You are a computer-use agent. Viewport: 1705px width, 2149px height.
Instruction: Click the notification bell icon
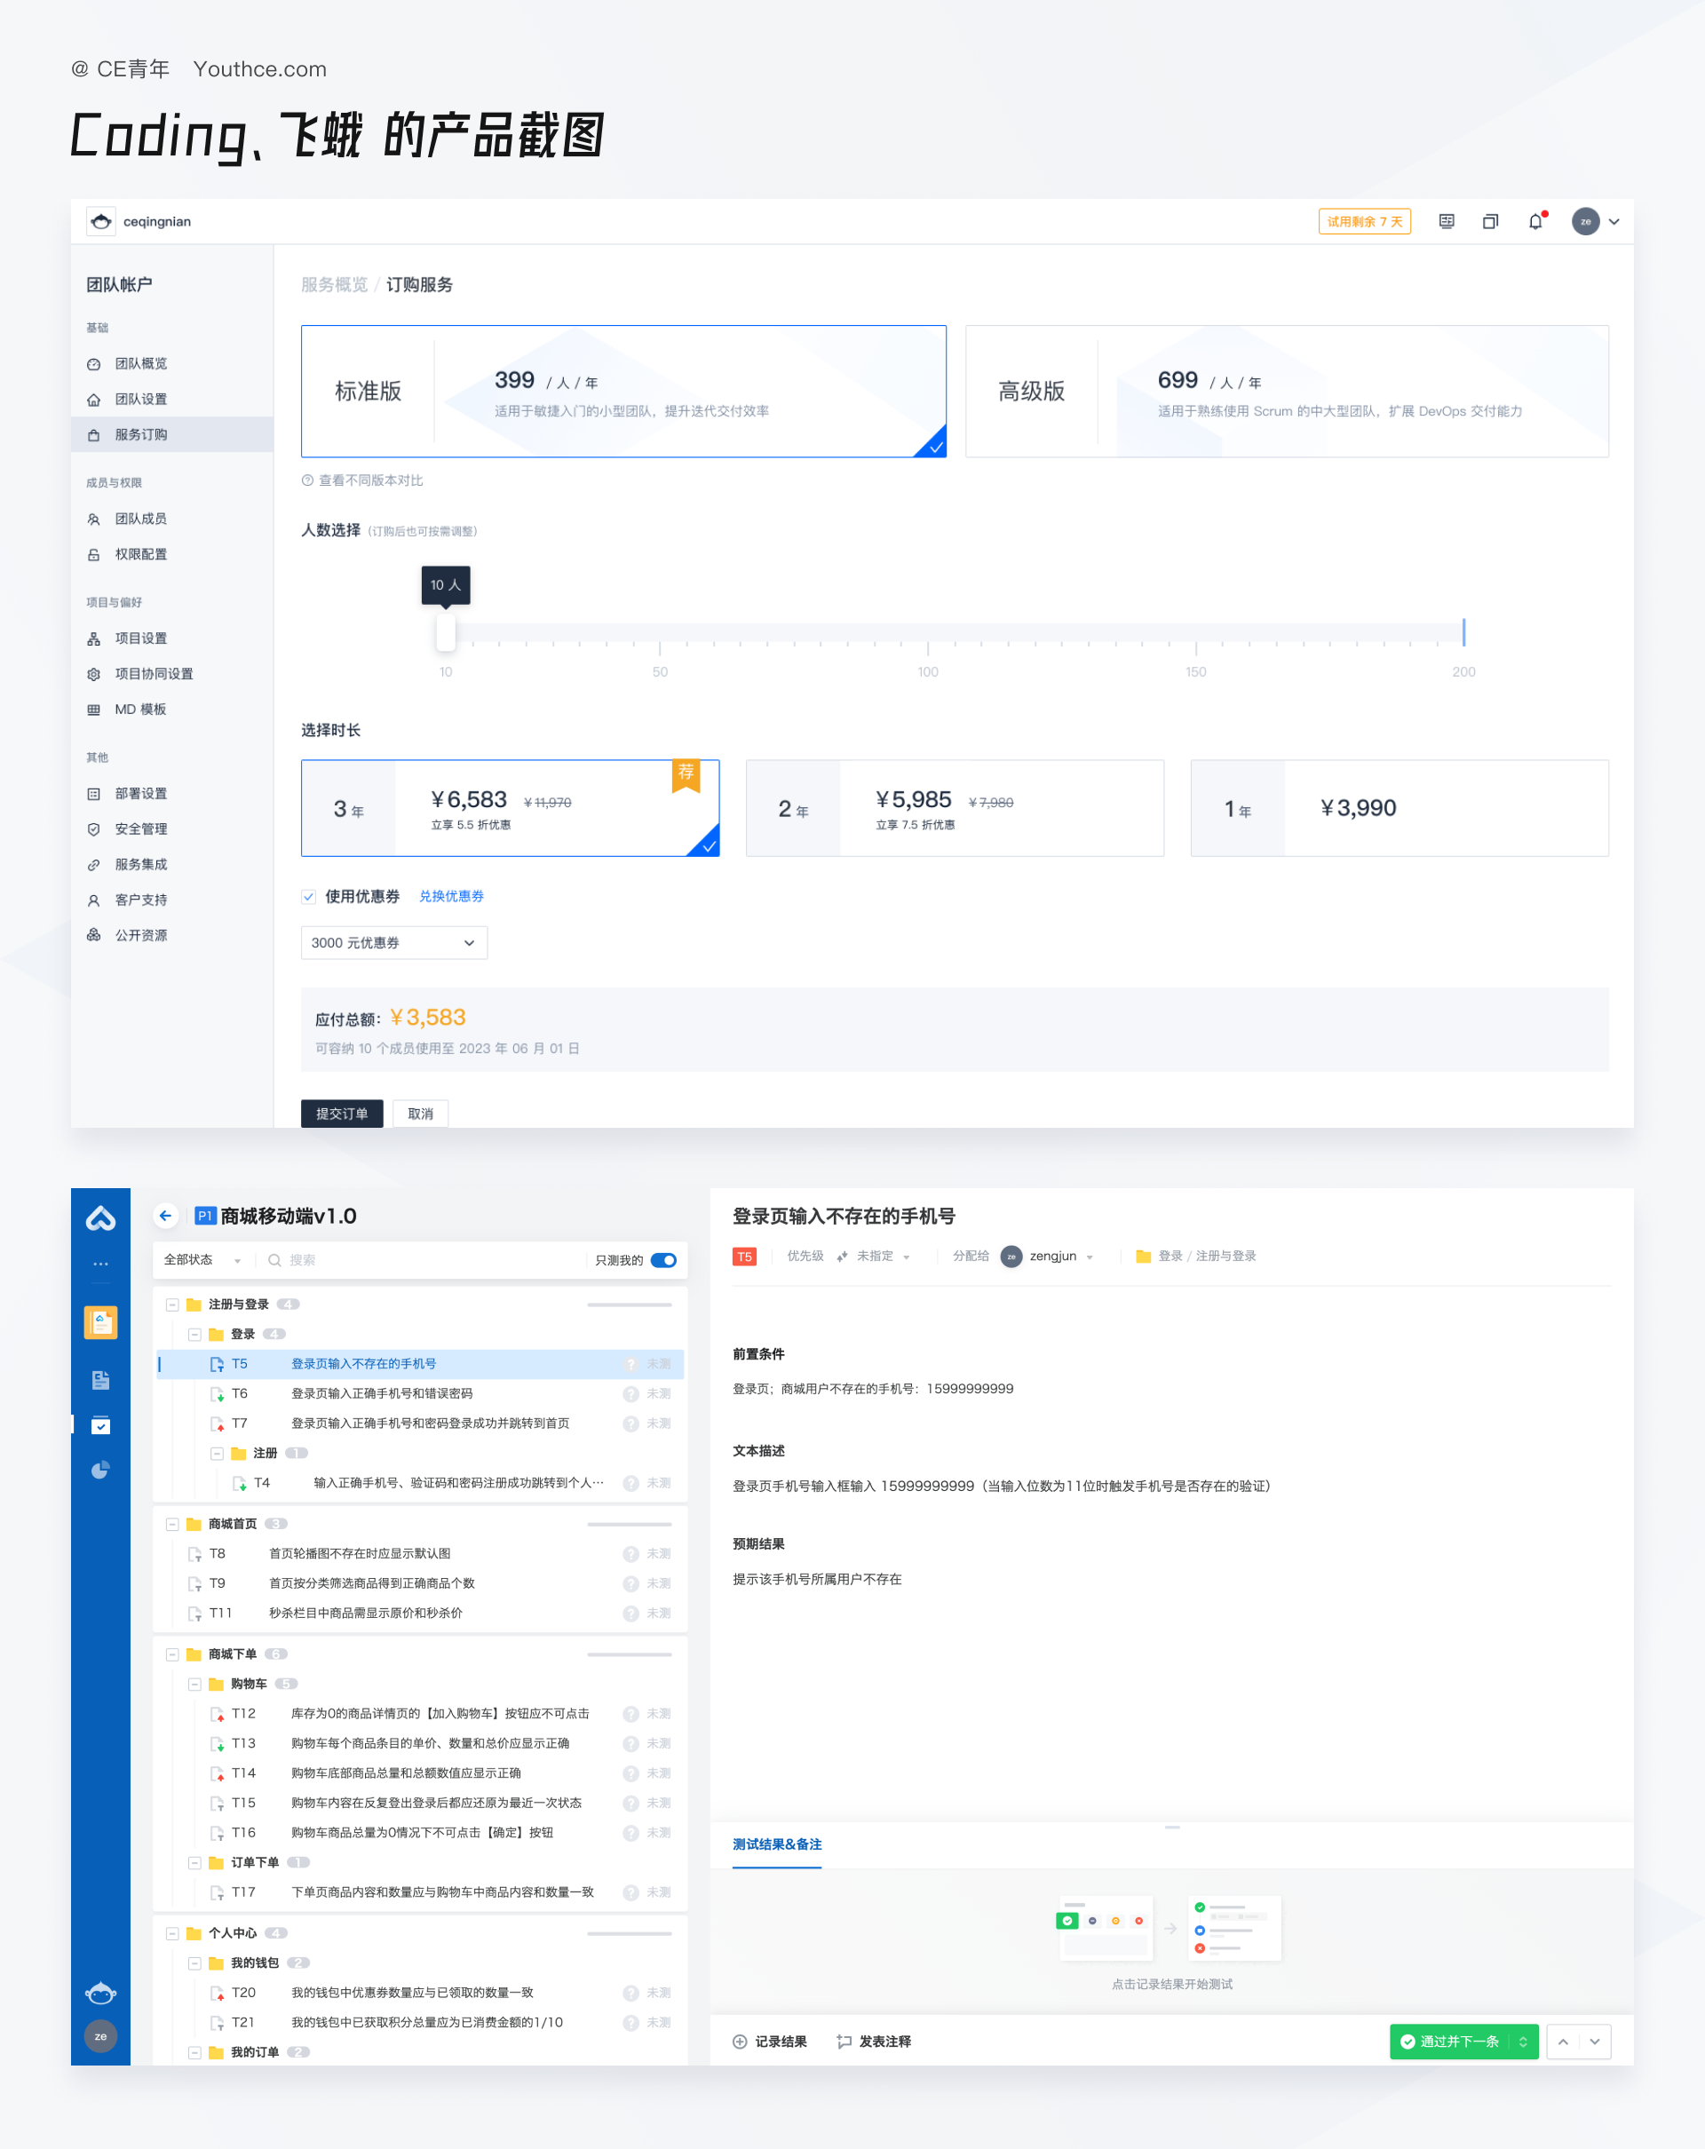coord(1534,221)
